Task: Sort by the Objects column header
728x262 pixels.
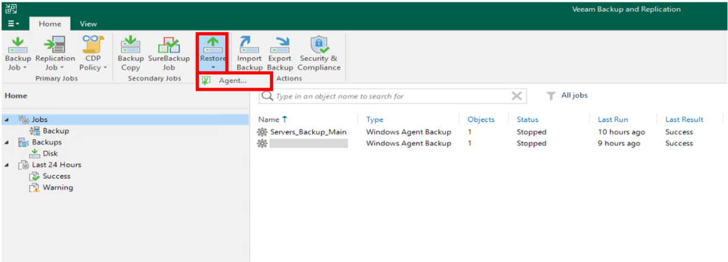Action: (x=481, y=119)
